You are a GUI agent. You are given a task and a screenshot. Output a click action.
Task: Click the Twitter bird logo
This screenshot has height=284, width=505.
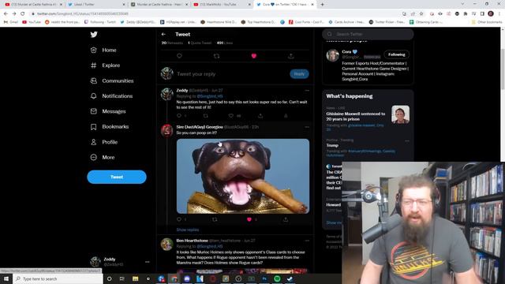coord(94,35)
